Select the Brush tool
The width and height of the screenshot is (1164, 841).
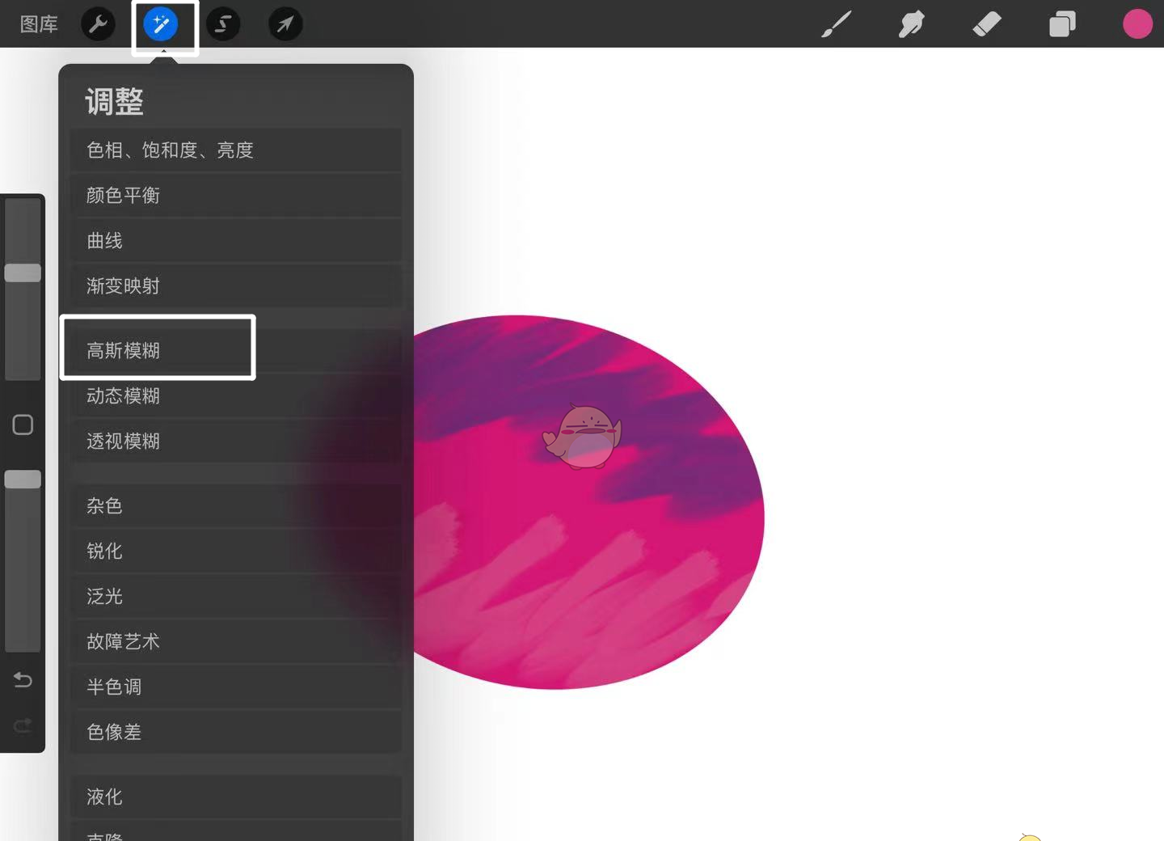pos(837,24)
